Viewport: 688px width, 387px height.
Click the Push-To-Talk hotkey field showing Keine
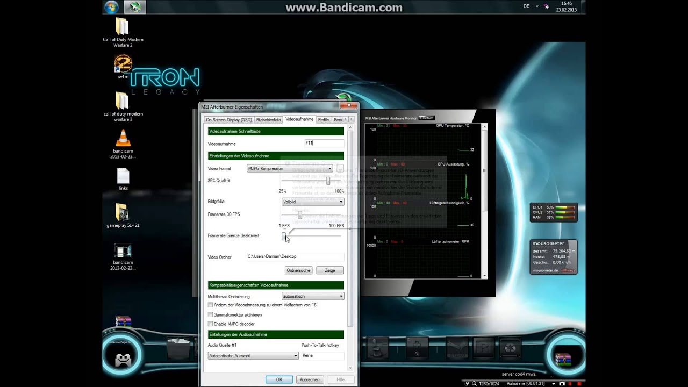(x=322, y=355)
